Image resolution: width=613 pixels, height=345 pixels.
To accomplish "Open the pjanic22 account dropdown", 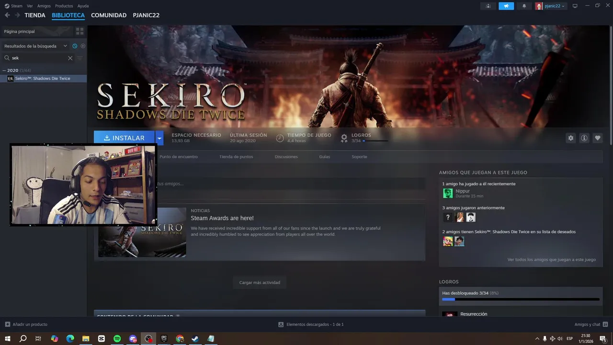I will coord(550,6).
